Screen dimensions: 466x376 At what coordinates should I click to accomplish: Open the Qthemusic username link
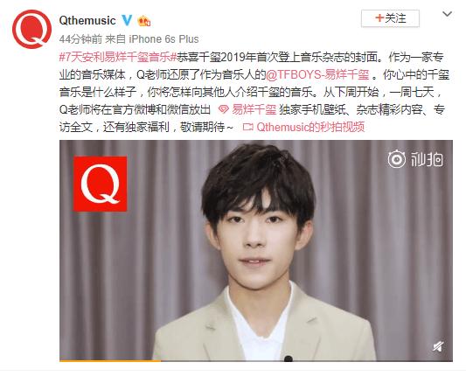click(x=87, y=20)
